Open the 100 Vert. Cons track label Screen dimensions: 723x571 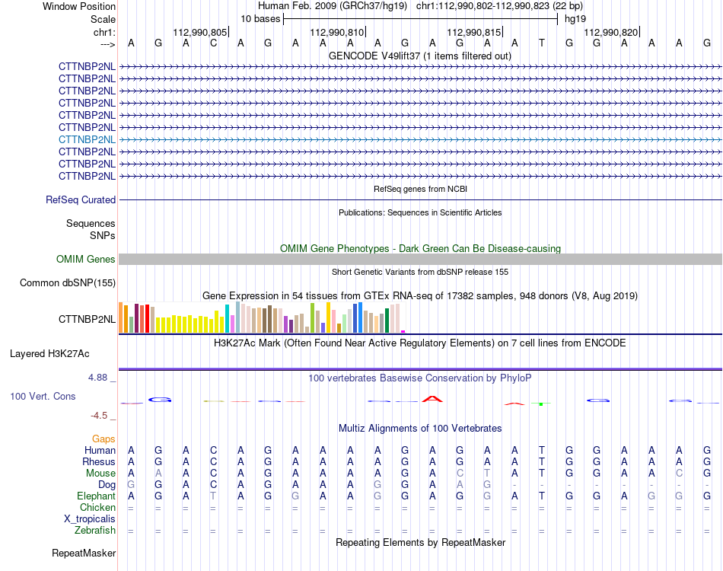click(x=43, y=396)
